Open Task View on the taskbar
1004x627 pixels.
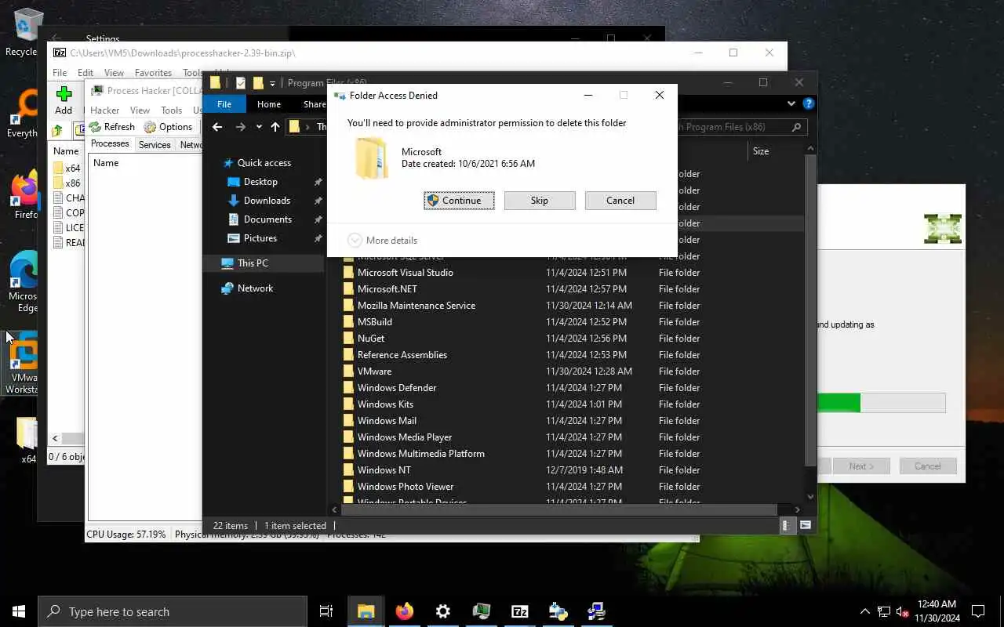pyautogui.click(x=326, y=611)
